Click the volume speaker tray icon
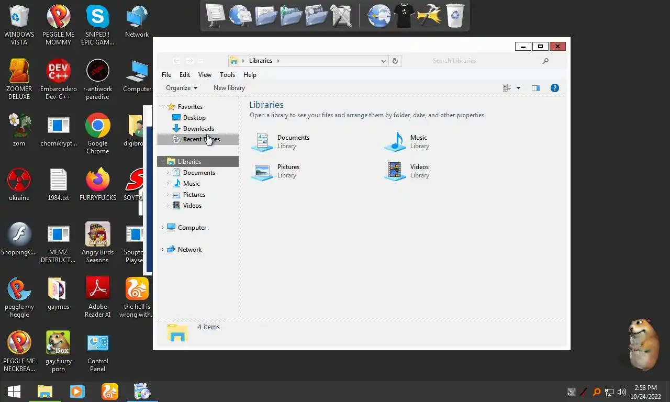Image resolution: width=670 pixels, height=402 pixels. pyautogui.click(x=622, y=392)
